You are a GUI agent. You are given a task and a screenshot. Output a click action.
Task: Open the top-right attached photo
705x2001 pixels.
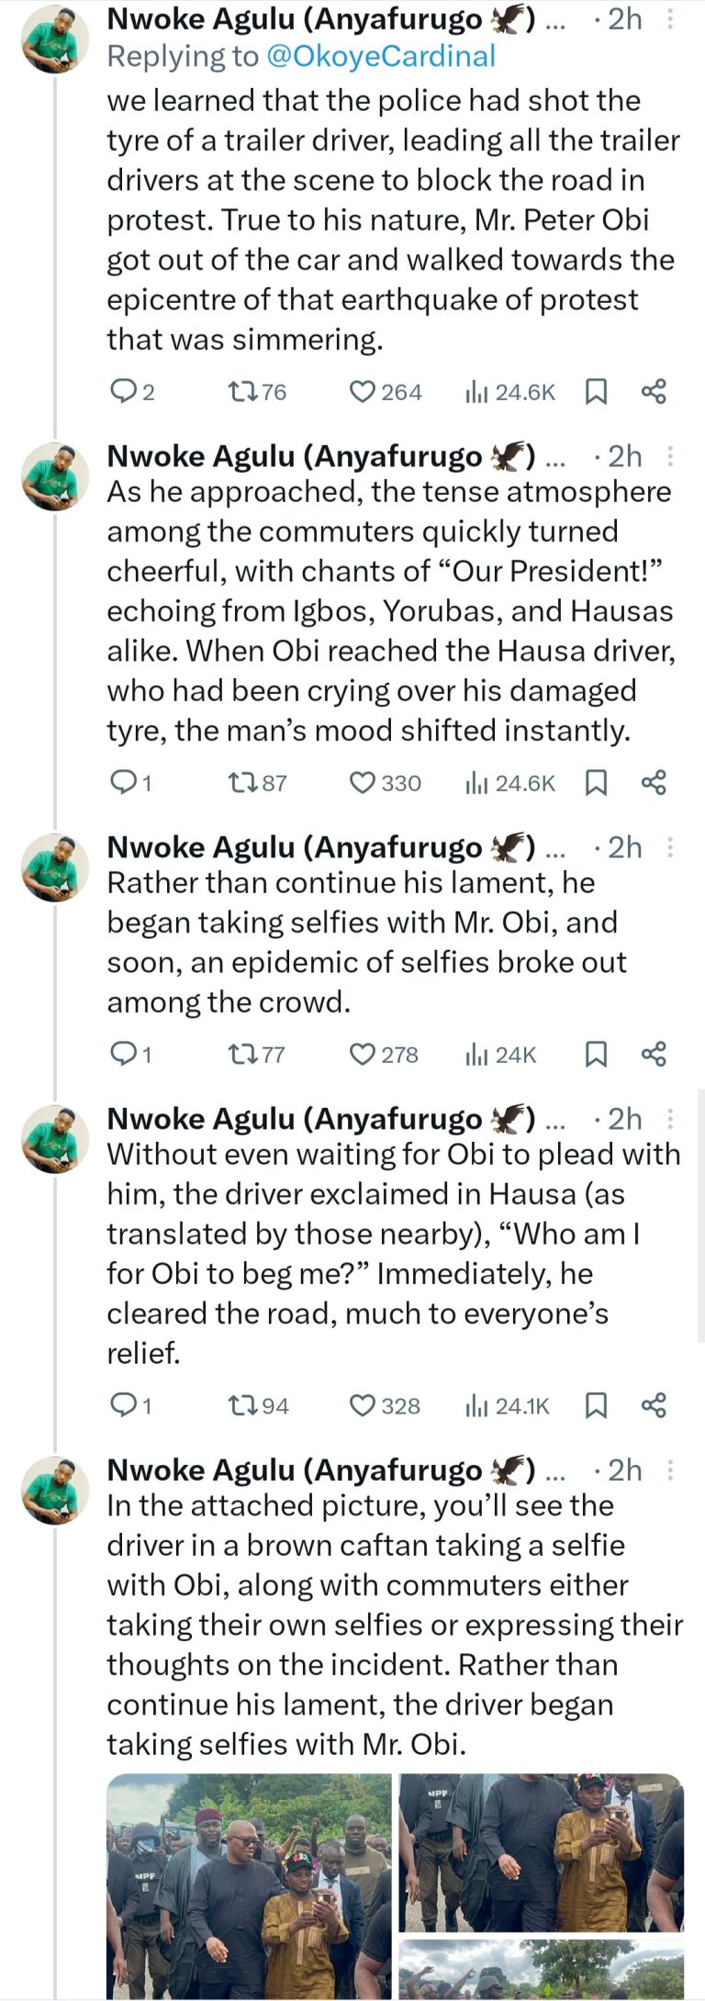[x=542, y=1852]
